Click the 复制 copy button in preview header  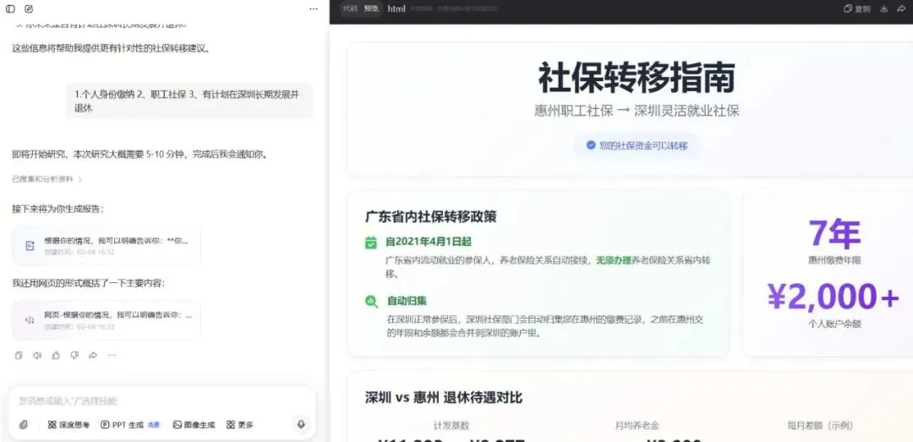(x=857, y=8)
